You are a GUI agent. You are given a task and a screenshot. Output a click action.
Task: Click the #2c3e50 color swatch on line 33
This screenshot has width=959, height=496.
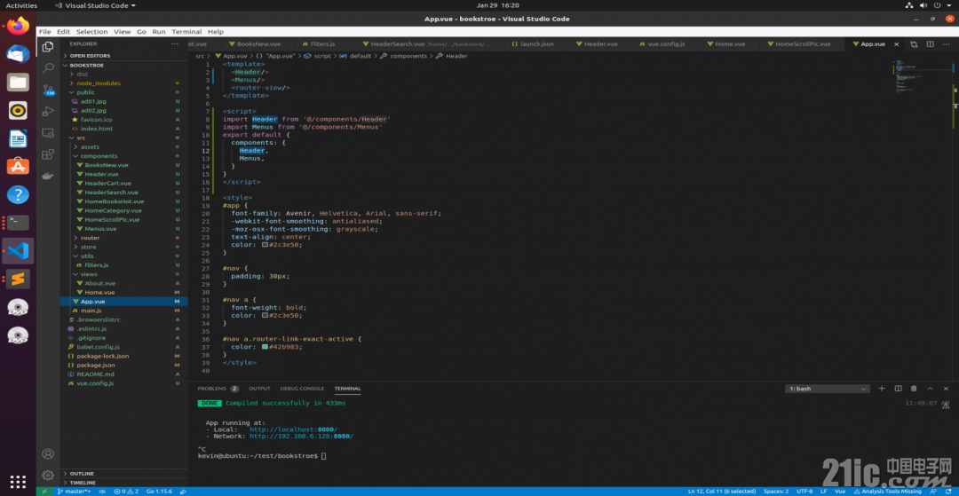pyautogui.click(x=265, y=316)
